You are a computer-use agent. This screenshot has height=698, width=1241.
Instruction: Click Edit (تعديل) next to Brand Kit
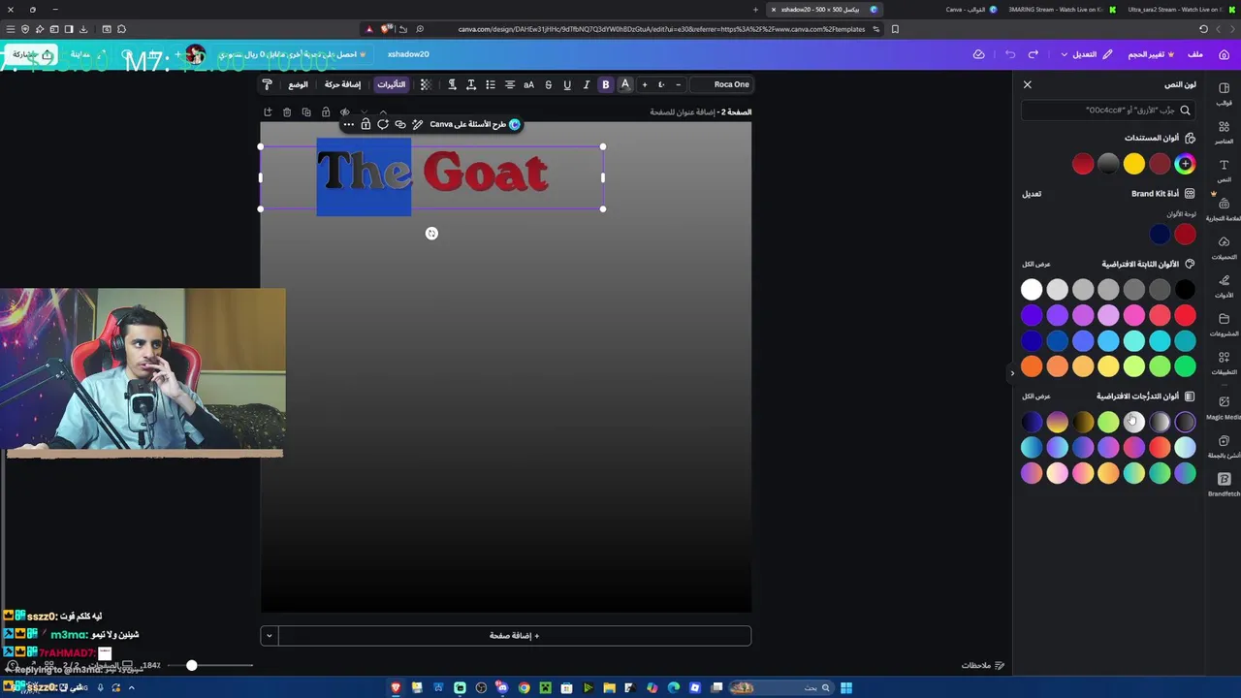[1032, 194]
